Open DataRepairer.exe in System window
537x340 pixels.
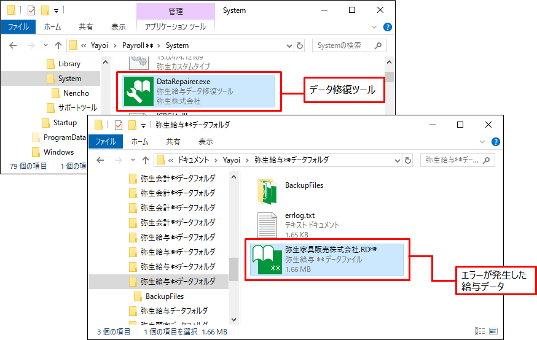click(198, 91)
